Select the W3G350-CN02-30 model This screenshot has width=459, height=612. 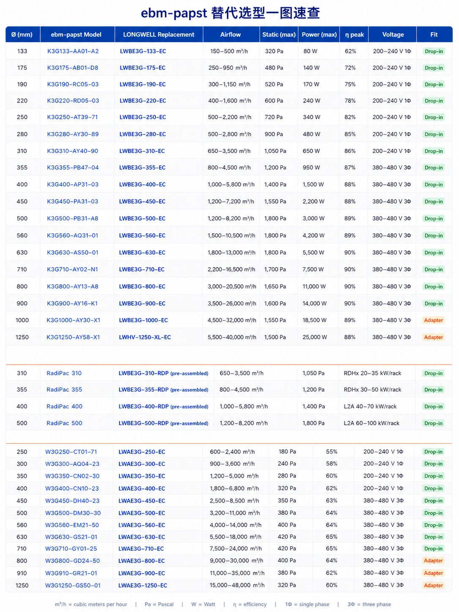(73, 476)
